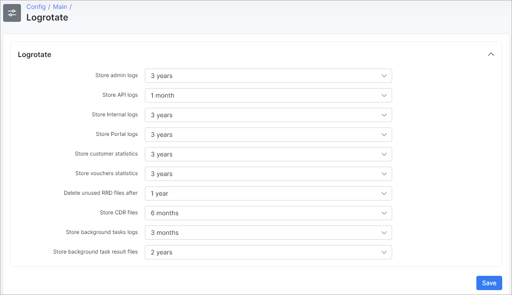Open Store background tasks logs dropdown

coord(268,233)
